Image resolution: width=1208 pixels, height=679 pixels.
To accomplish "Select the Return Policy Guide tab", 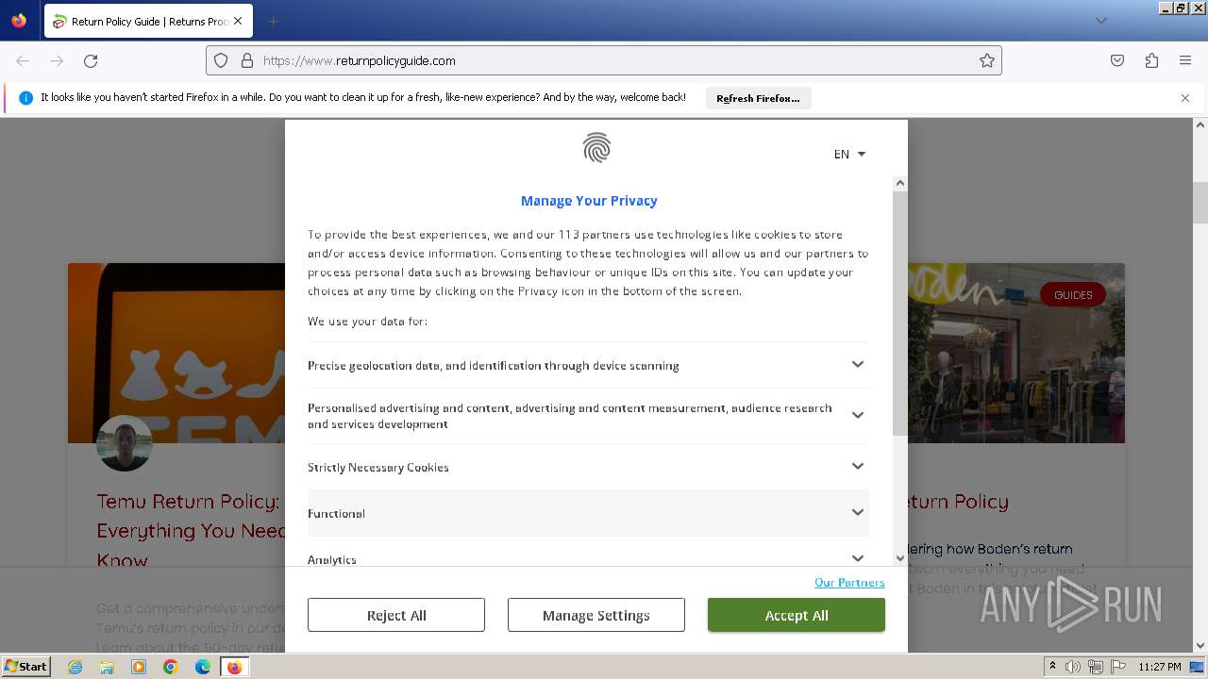I will click(x=148, y=21).
